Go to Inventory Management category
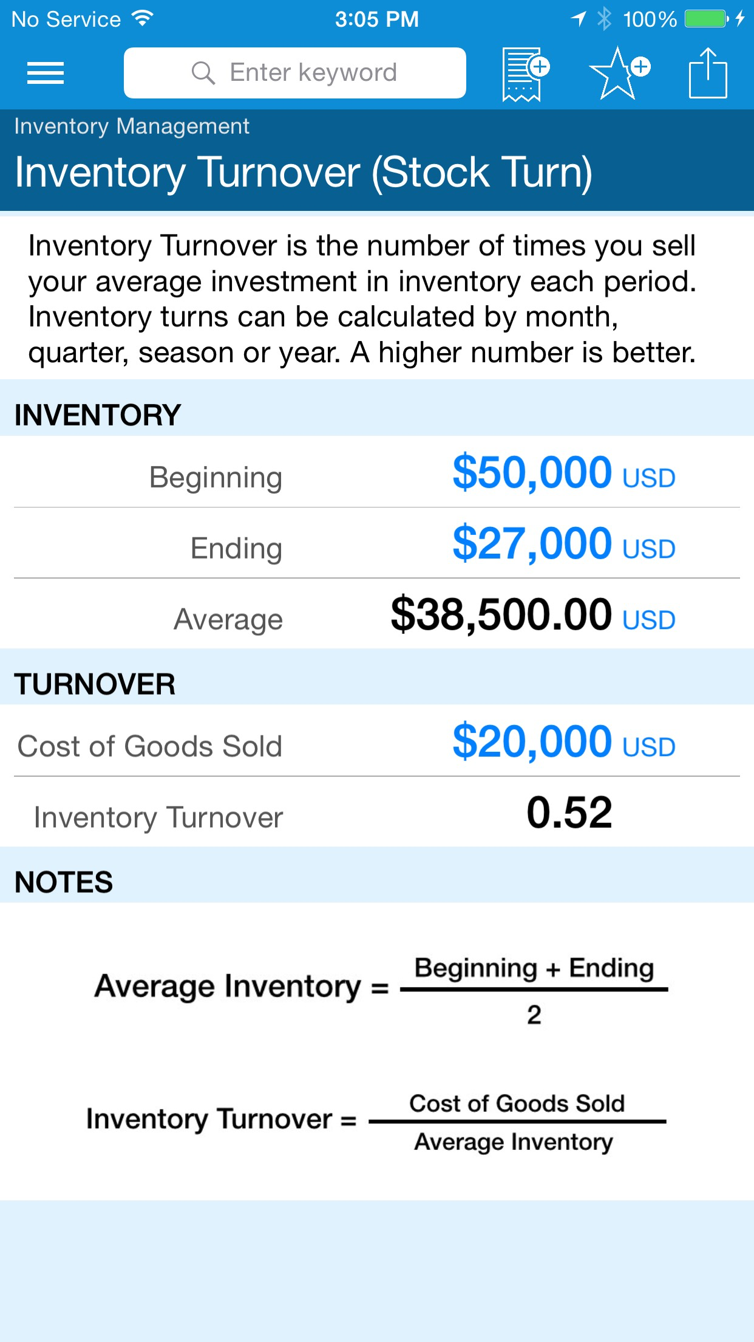Image resolution: width=754 pixels, height=1342 pixels. (x=132, y=126)
